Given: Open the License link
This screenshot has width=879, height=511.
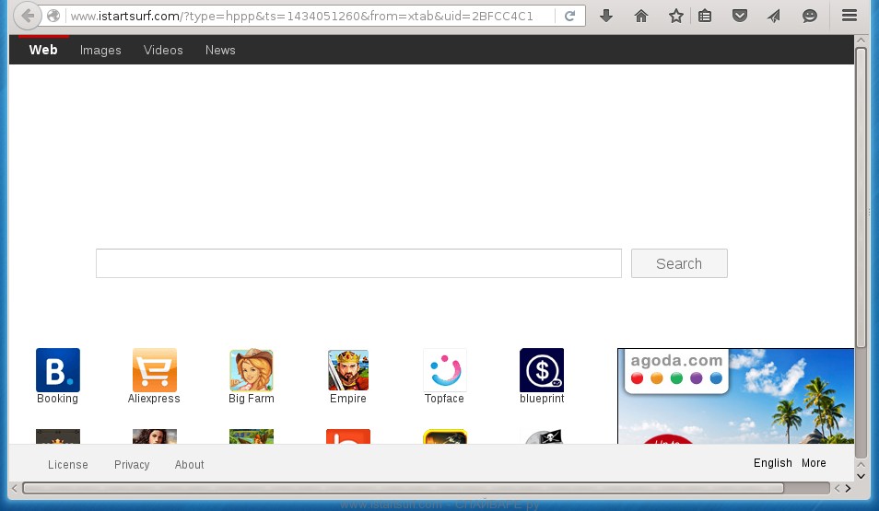Looking at the screenshot, I should click(68, 464).
